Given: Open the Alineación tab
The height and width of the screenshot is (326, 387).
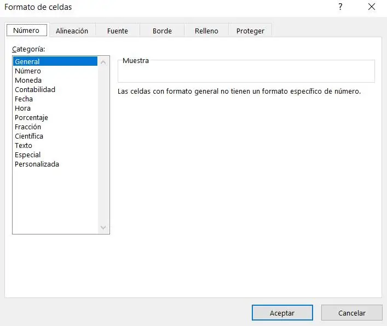Looking at the screenshot, I should click(x=72, y=31).
